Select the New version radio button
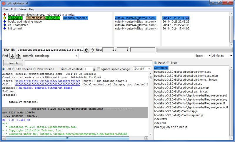 35,69
